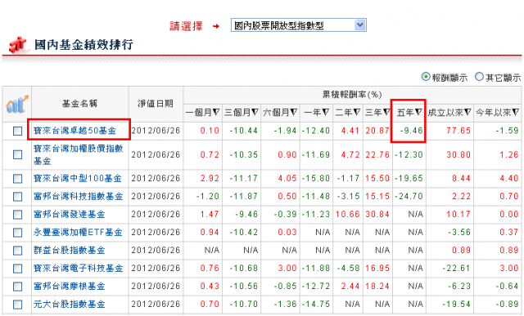Check the box for 群益台股指數基金

(x=17, y=251)
